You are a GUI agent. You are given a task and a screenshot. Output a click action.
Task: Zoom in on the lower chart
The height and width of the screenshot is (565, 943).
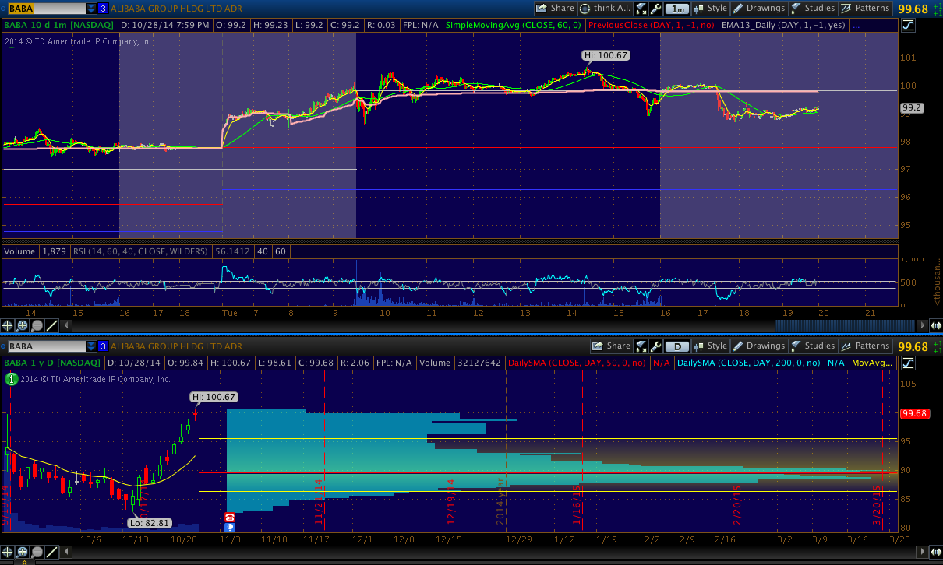tap(22, 552)
